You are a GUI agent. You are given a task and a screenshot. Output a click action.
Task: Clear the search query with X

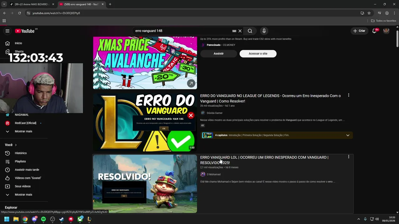(x=240, y=31)
